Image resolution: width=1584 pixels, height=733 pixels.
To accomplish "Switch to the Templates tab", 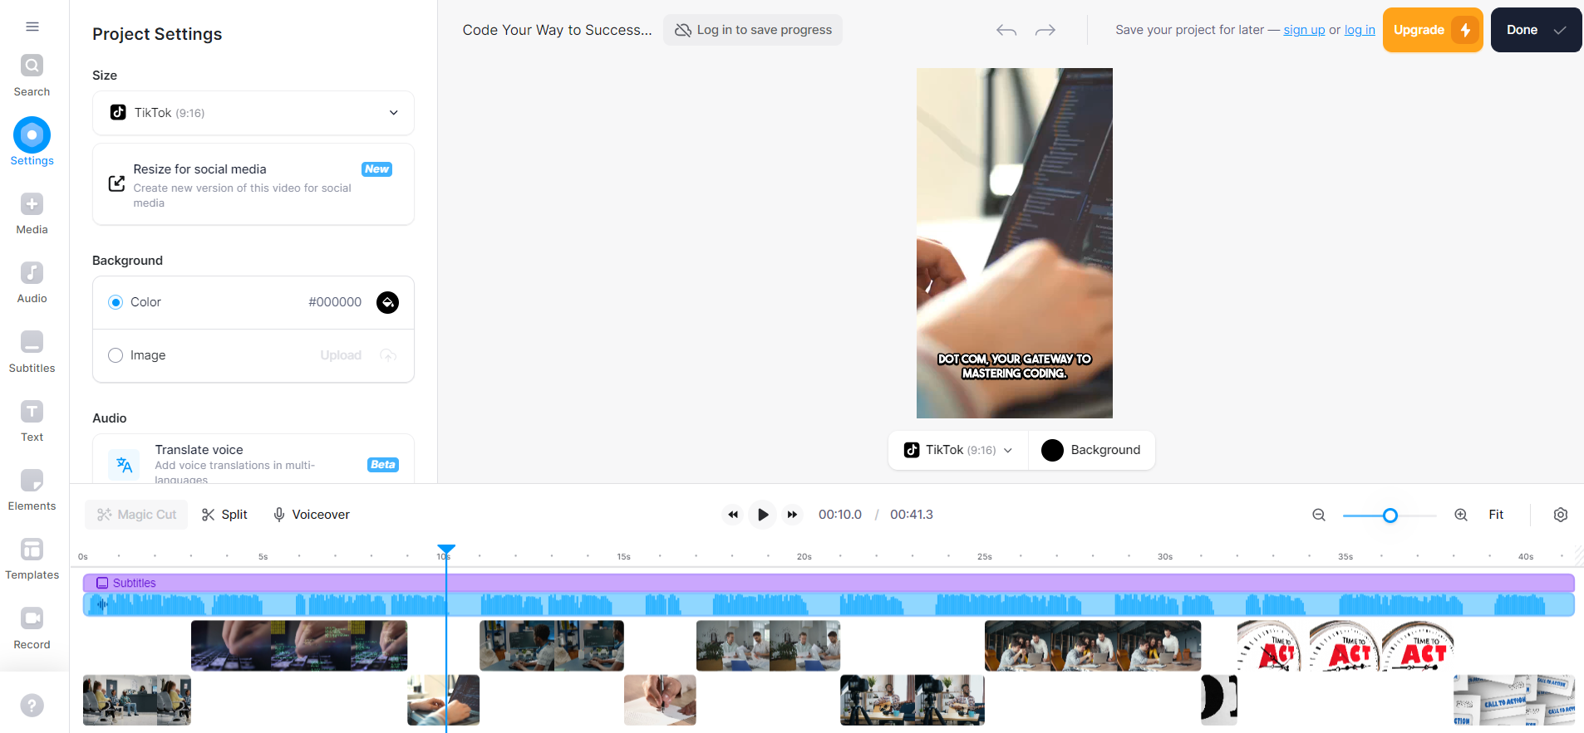I will [32, 558].
